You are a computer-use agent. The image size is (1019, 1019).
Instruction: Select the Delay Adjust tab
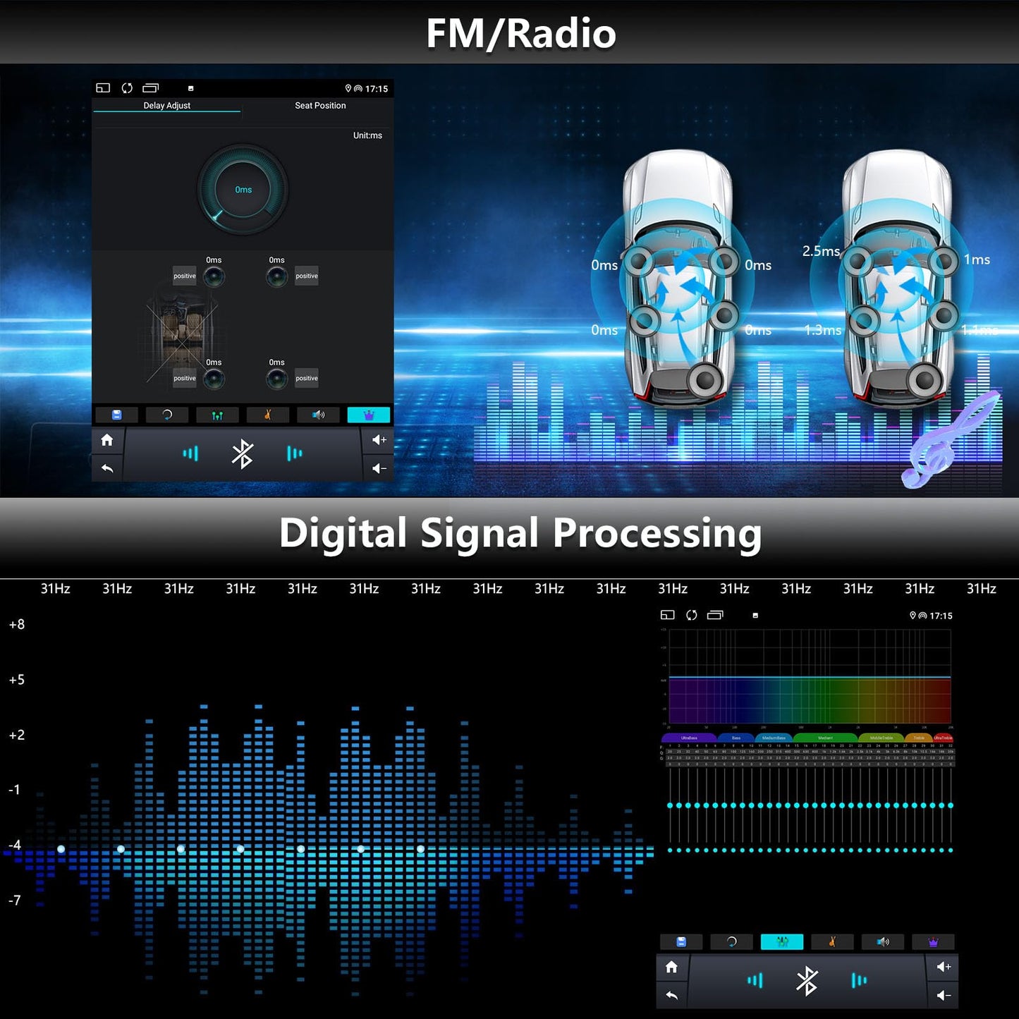167,106
